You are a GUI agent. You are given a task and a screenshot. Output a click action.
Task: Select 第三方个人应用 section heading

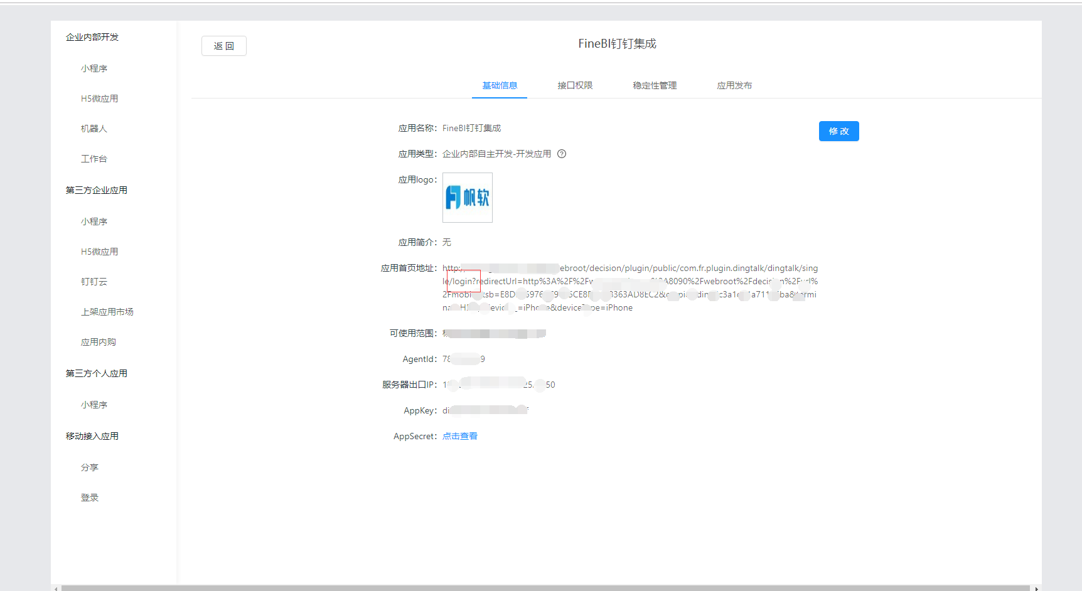(97, 373)
